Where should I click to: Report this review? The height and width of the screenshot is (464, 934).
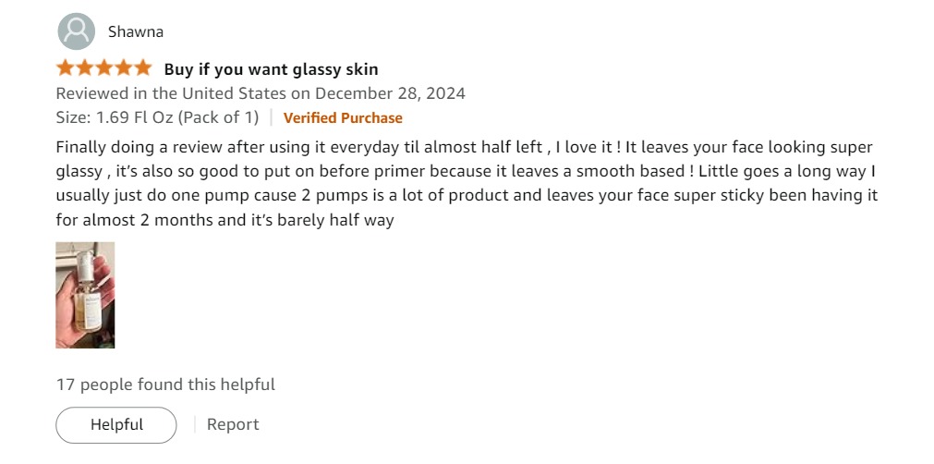(233, 425)
